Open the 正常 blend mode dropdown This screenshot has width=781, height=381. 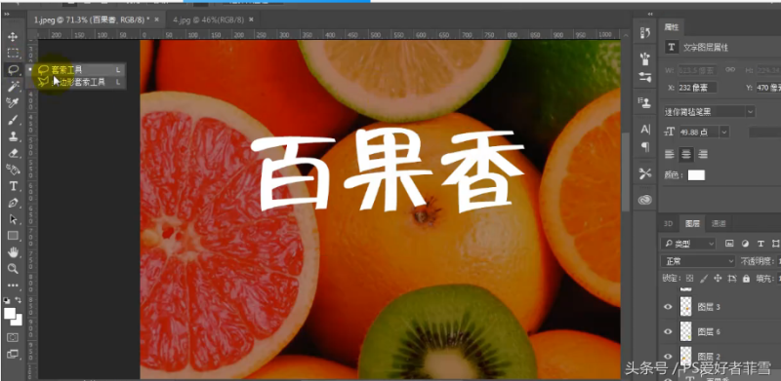click(698, 261)
